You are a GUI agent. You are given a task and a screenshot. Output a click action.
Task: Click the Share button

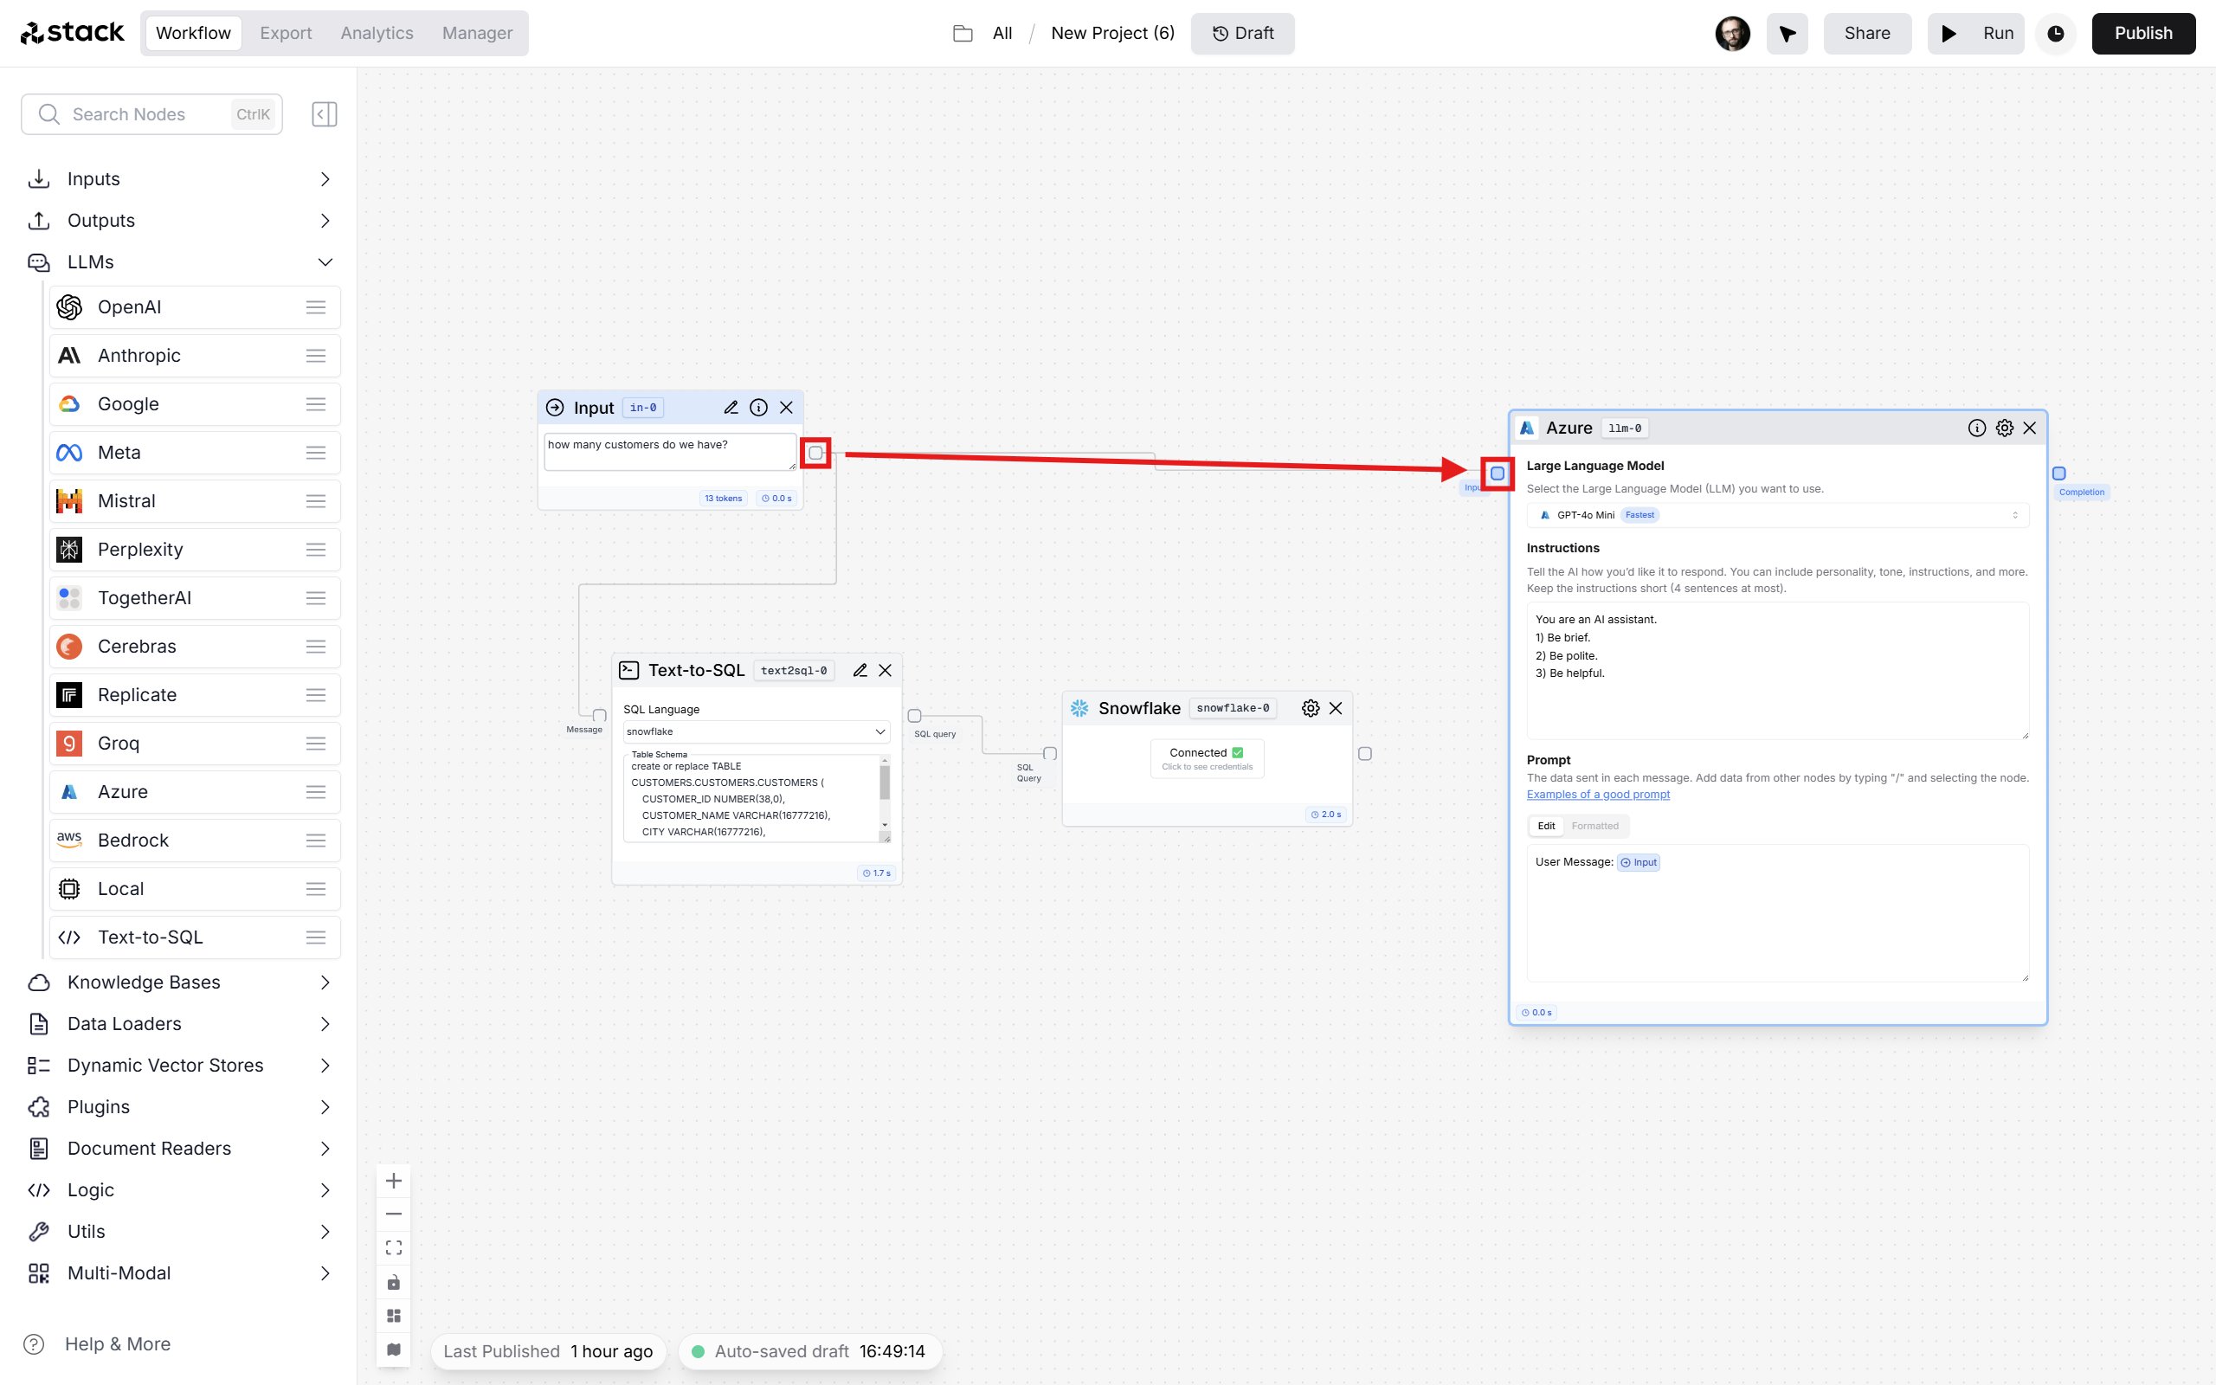(1867, 34)
